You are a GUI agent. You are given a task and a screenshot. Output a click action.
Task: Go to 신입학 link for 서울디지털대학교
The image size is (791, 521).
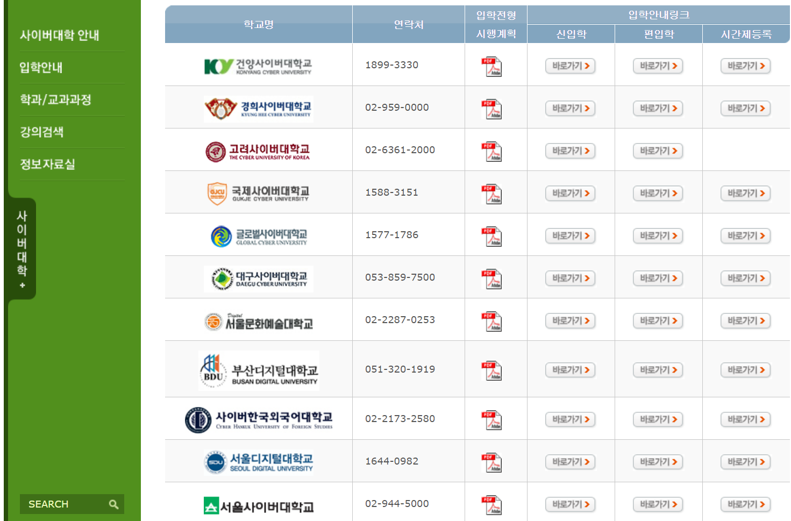click(x=571, y=462)
